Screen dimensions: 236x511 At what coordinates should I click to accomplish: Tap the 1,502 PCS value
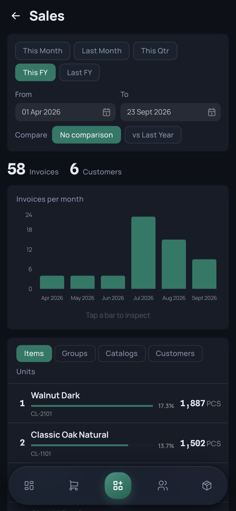click(x=201, y=443)
